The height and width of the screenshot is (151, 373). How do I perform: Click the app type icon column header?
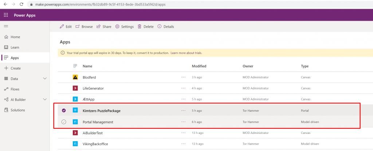pos(75,66)
